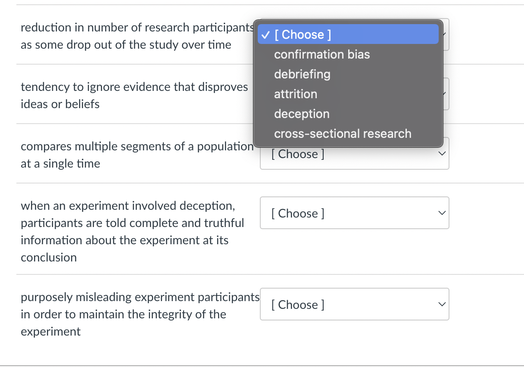Pick 'attrition' from the dropdown options
Viewport: 524px width, 367px height.
(x=296, y=94)
